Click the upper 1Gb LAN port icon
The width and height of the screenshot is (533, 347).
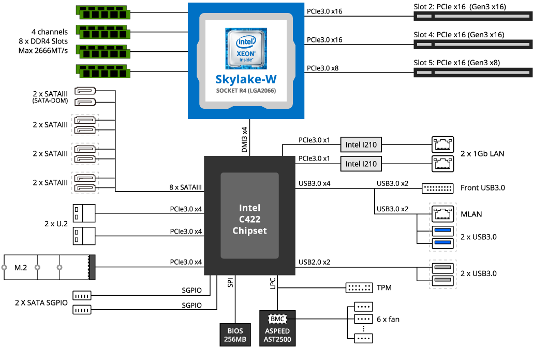click(442, 144)
